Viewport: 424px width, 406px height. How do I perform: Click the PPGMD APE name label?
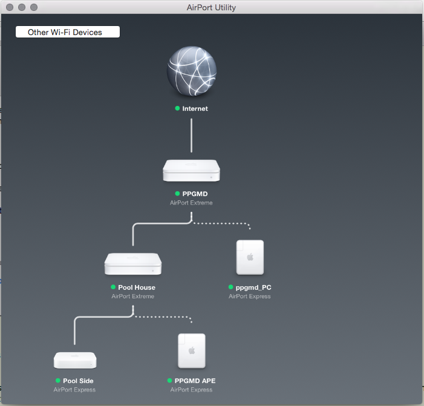pyautogui.click(x=195, y=381)
